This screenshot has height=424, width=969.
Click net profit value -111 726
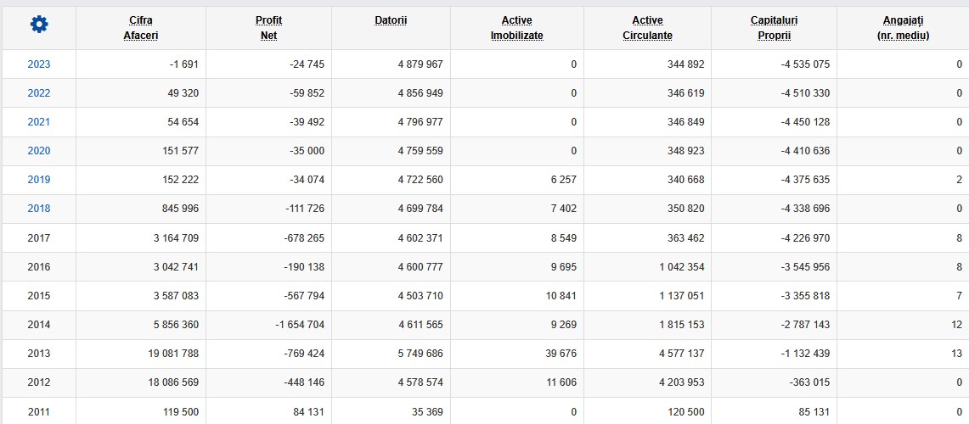click(x=304, y=209)
